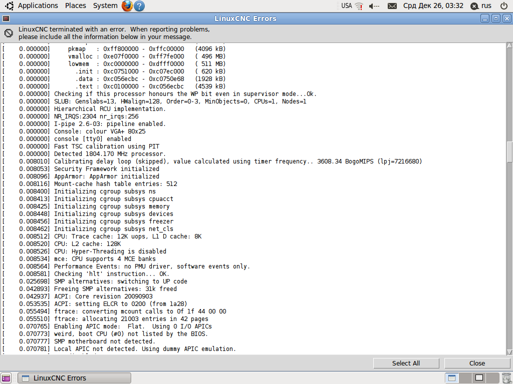This screenshot has width=513, height=384.
Task: Open the Trash icon in bottom panel
Action: click(x=506, y=378)
